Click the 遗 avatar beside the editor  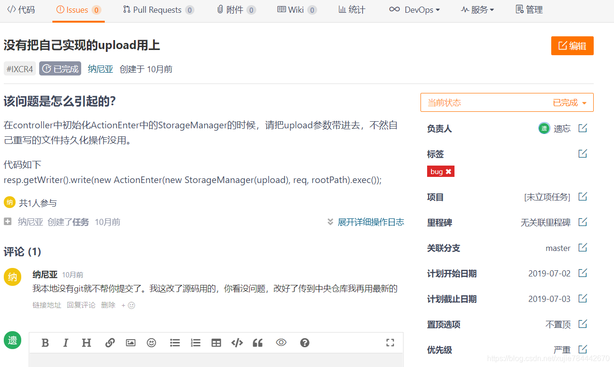[13, 341]
